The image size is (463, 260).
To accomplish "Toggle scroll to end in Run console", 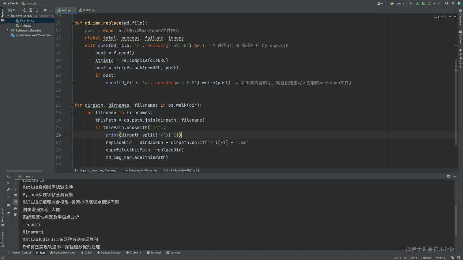I will [x=15, y=202].
